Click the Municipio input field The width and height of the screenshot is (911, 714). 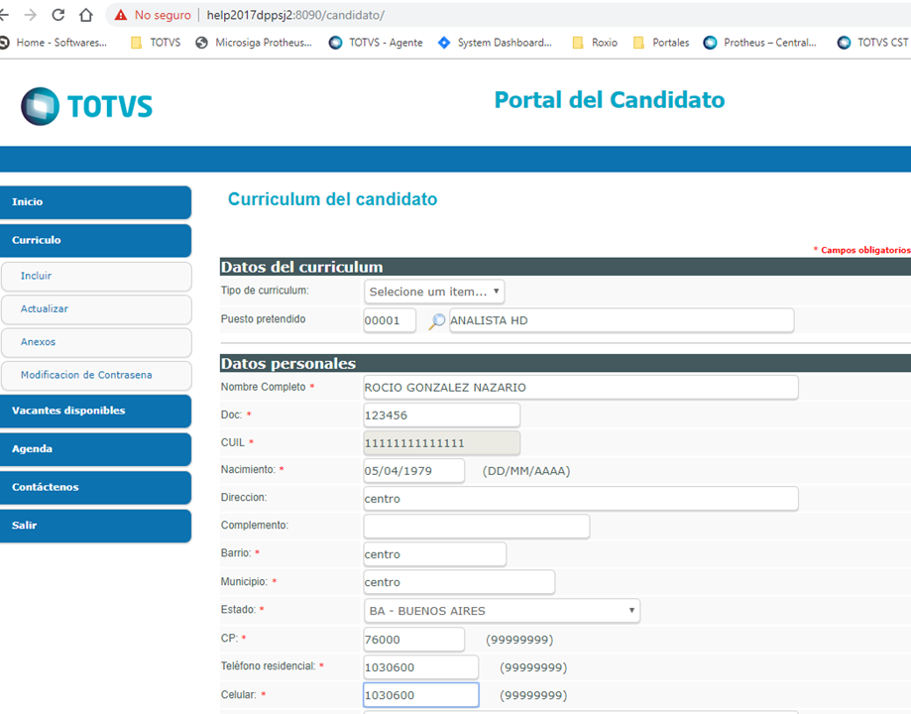[459, 582]
